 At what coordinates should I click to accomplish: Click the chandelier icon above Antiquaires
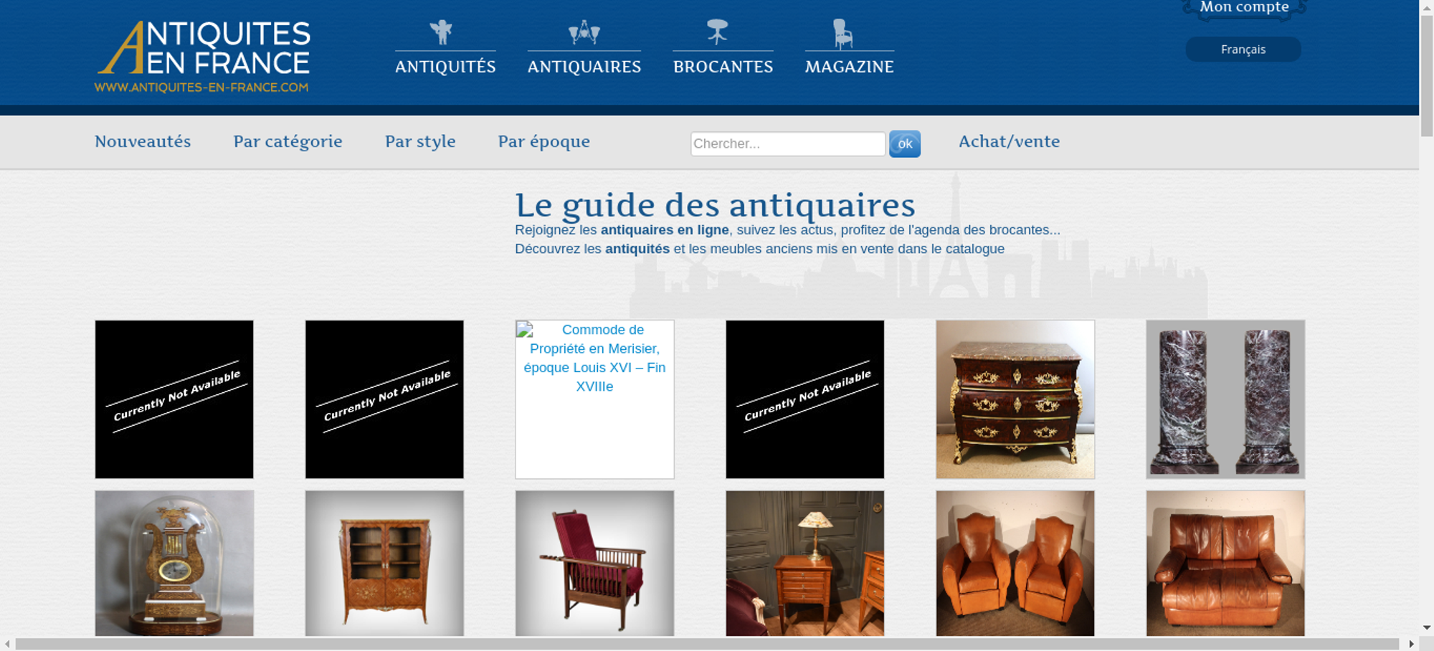click(584, 32)
